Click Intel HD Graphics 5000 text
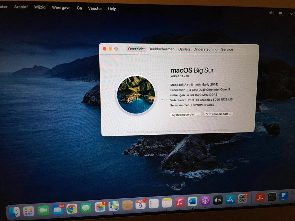The width and height of the screenshot is (295, 221). [210, 100]
